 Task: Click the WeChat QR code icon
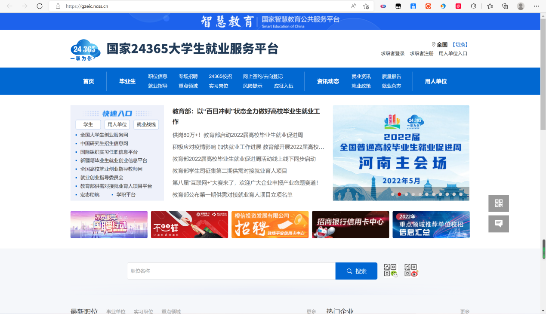point(390,271)
